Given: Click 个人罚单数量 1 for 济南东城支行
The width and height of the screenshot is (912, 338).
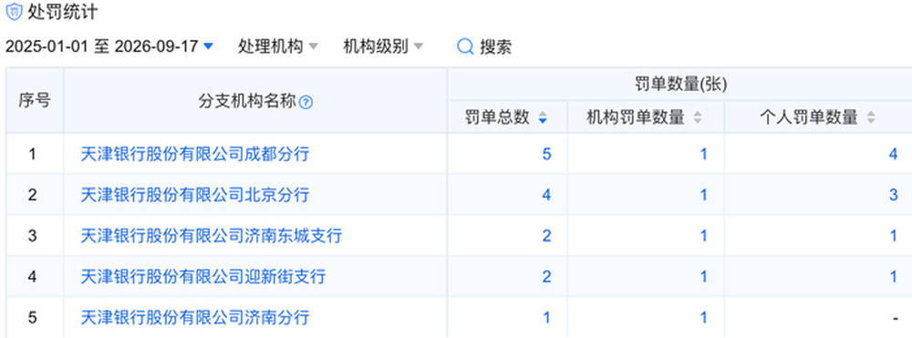Looking at the screenshot, I should (894, 236).
